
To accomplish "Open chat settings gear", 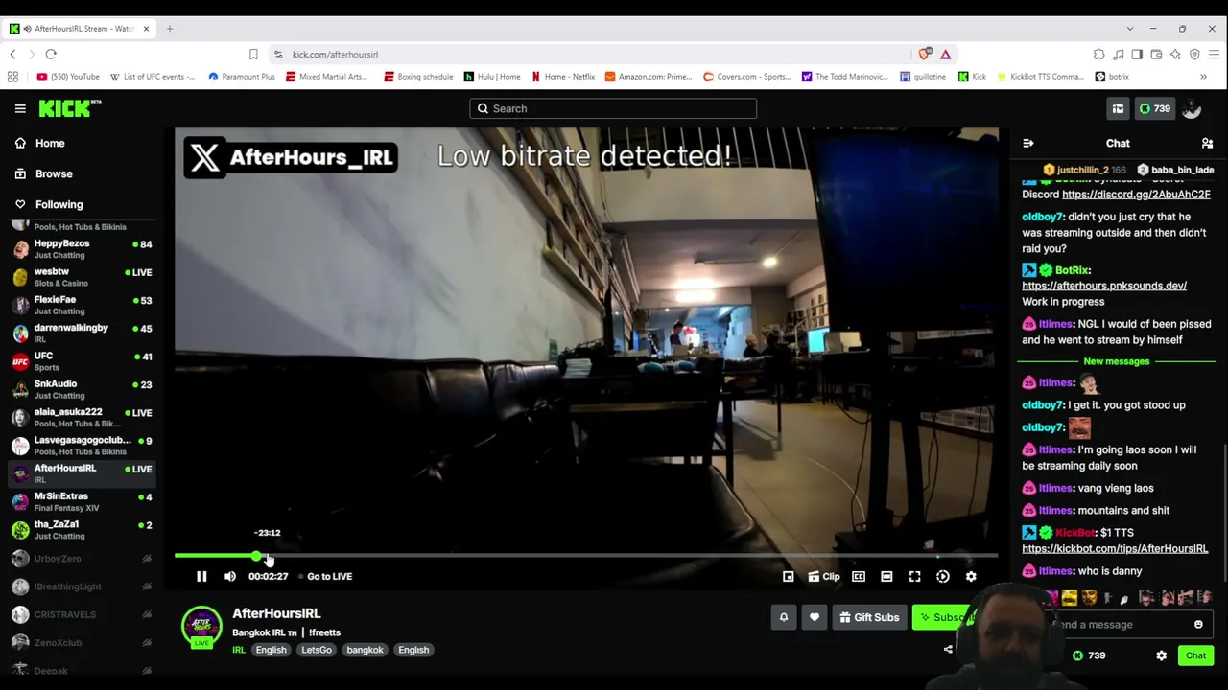I will (1161, 655).
